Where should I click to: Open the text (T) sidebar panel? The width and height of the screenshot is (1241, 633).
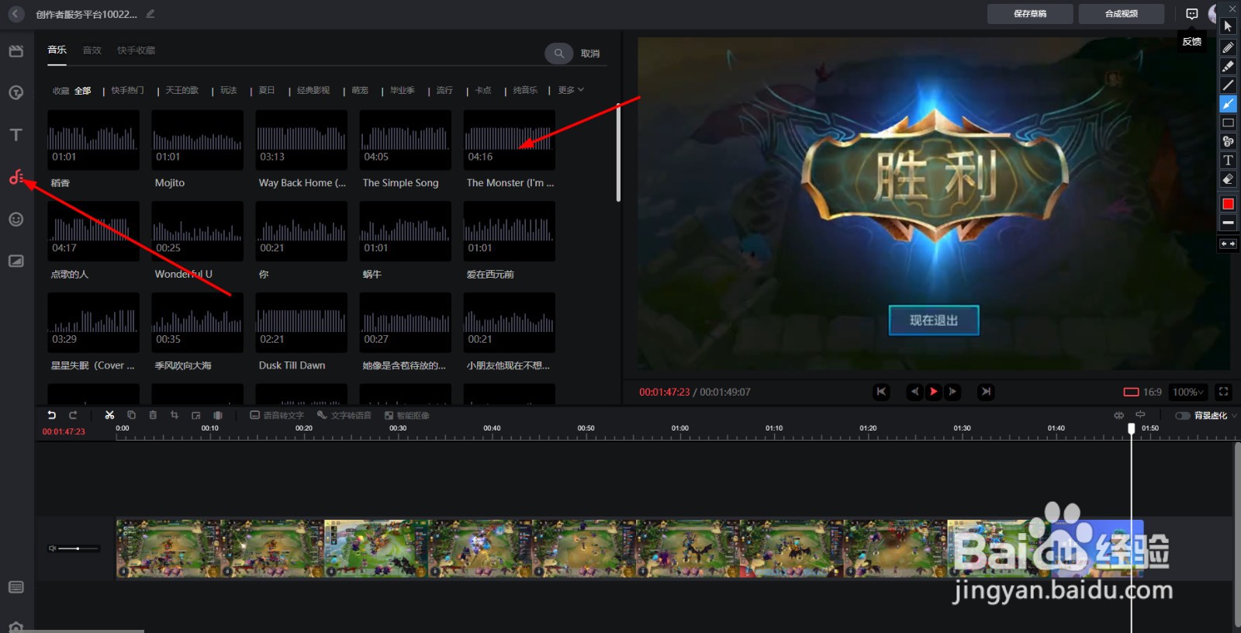point(16,135)
